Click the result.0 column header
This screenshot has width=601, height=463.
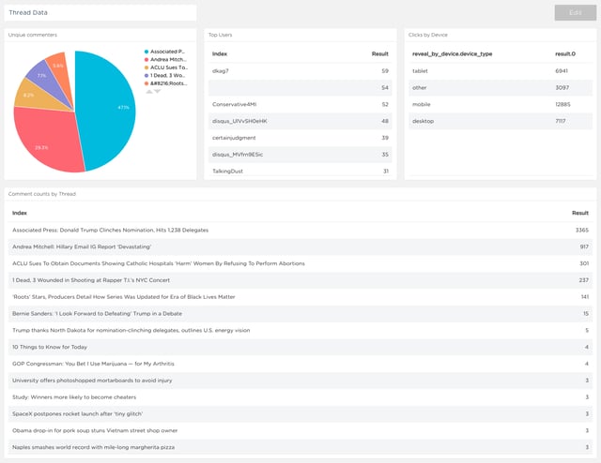pyautogui.click(x=565, y=54)
